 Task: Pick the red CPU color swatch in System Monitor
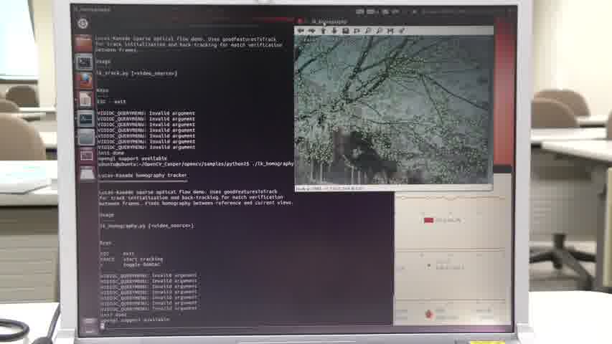point(428,220)
